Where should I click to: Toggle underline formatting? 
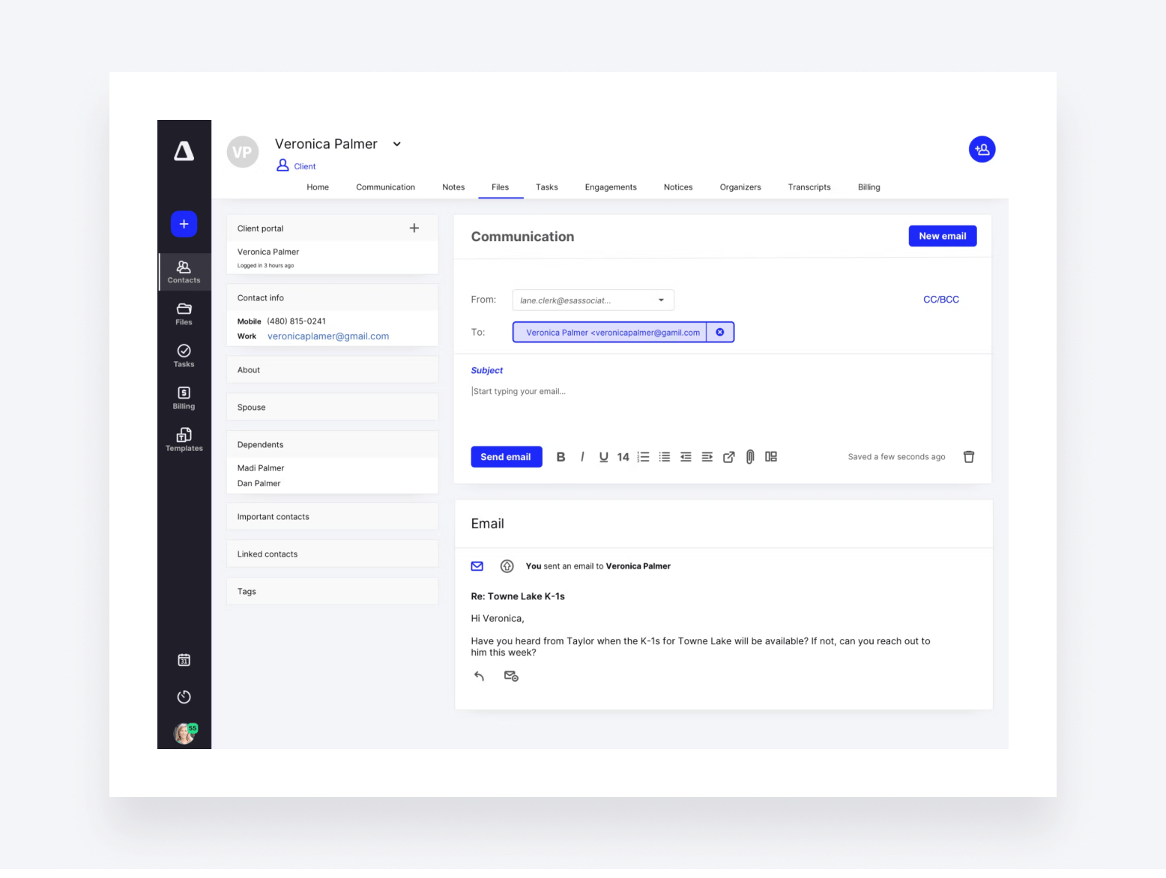point(603,457)
